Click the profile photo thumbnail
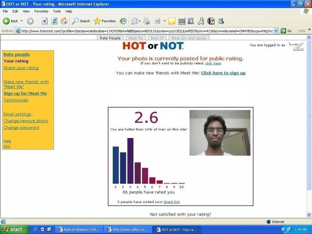Screen dimensions: 312x234 [x=220, y=133]
